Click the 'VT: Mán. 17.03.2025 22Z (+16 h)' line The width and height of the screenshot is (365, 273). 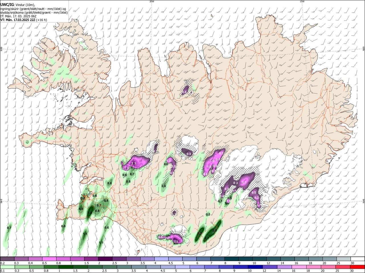click(24, 20)
